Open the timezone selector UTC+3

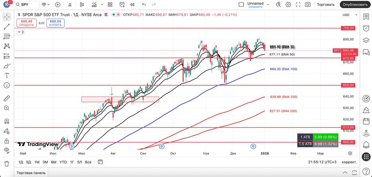click(x=322, y=162)
